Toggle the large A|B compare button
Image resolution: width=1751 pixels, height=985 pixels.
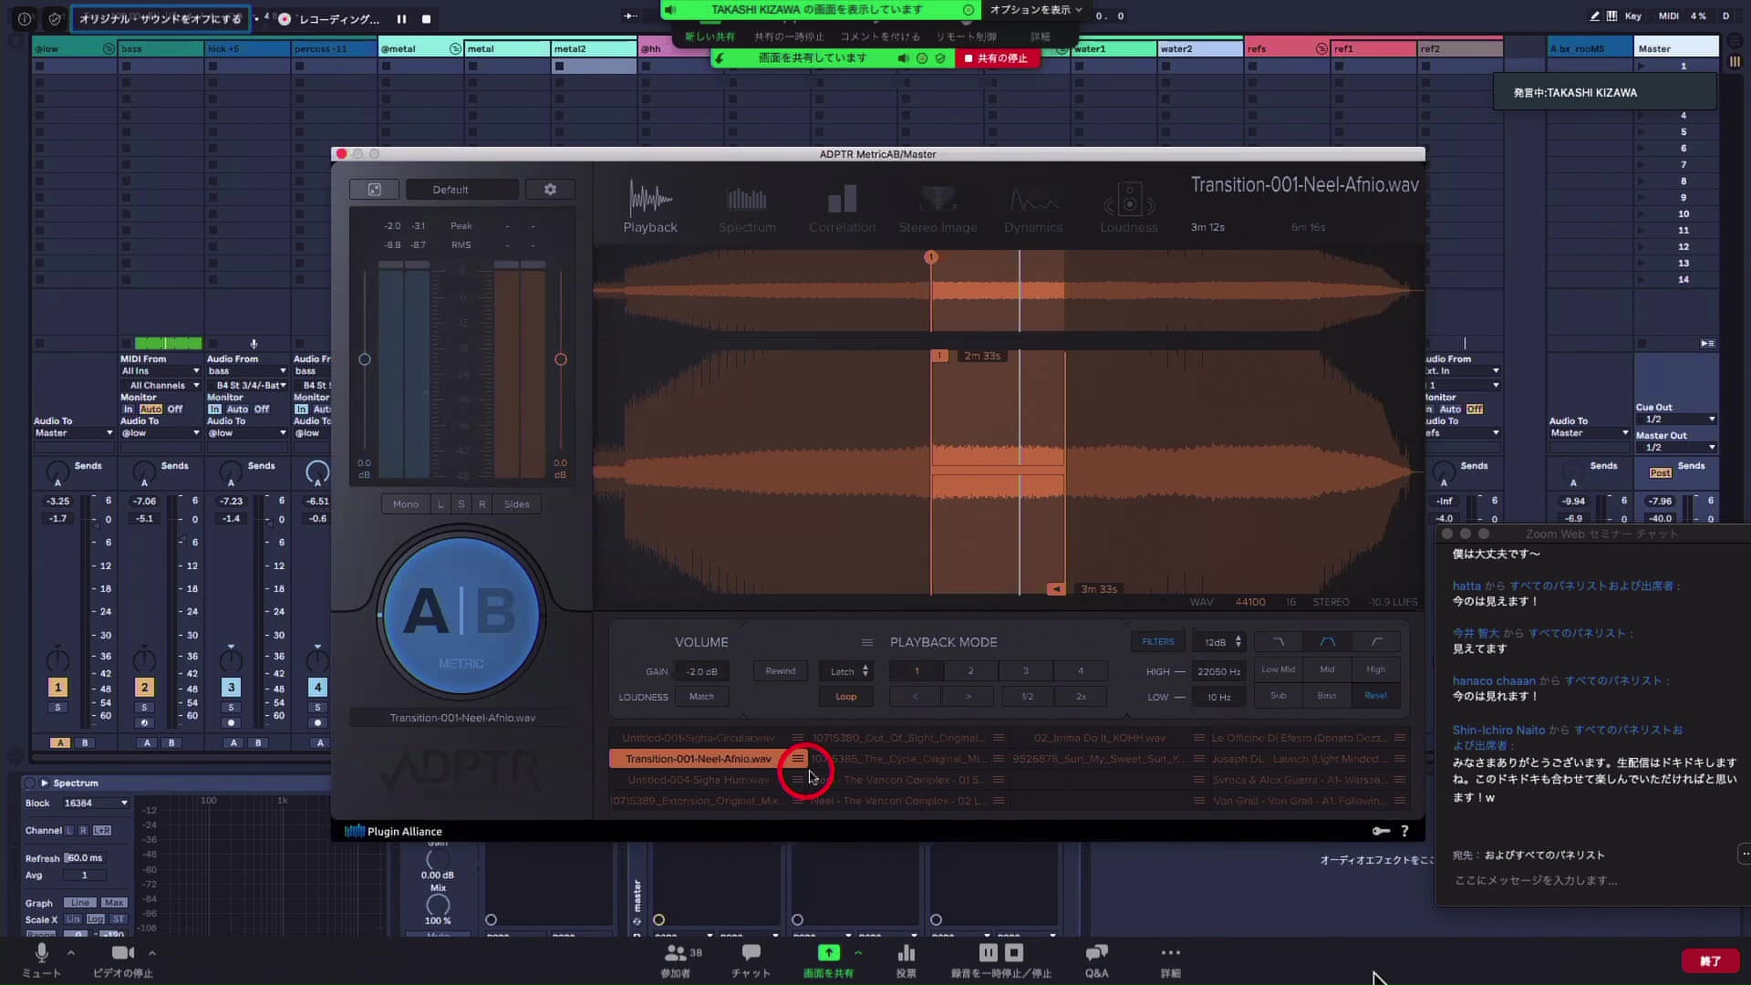pos(461,614)
